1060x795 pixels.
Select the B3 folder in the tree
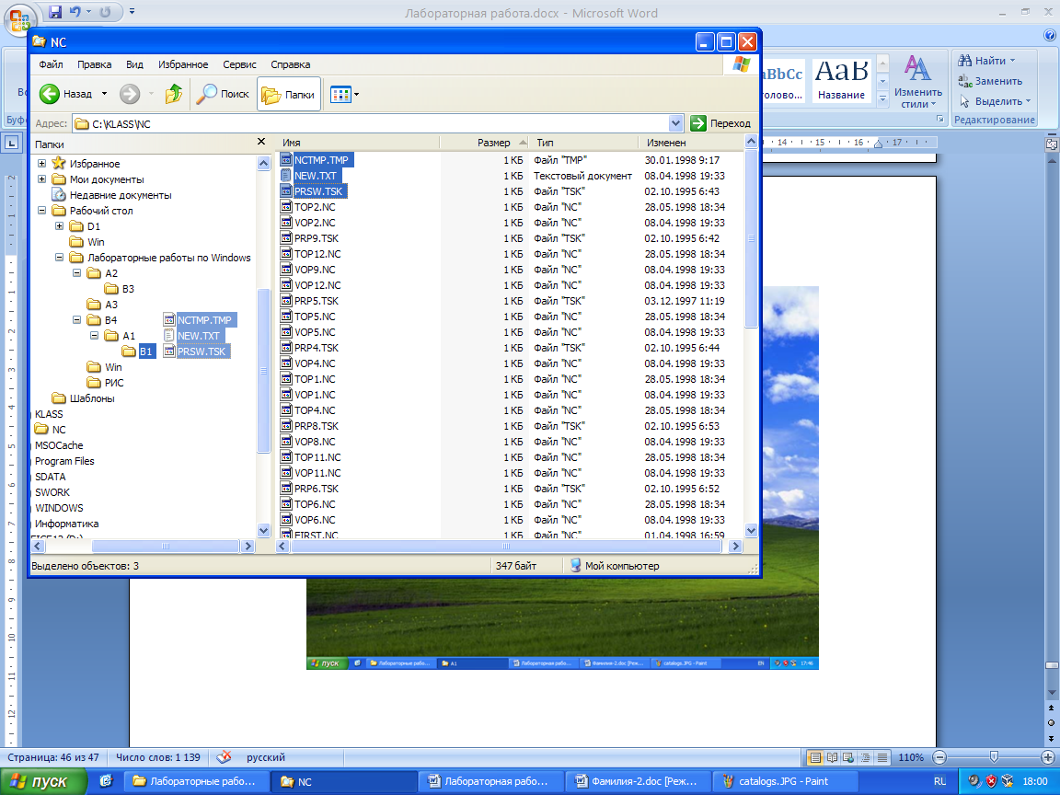(x=120, y=289)
